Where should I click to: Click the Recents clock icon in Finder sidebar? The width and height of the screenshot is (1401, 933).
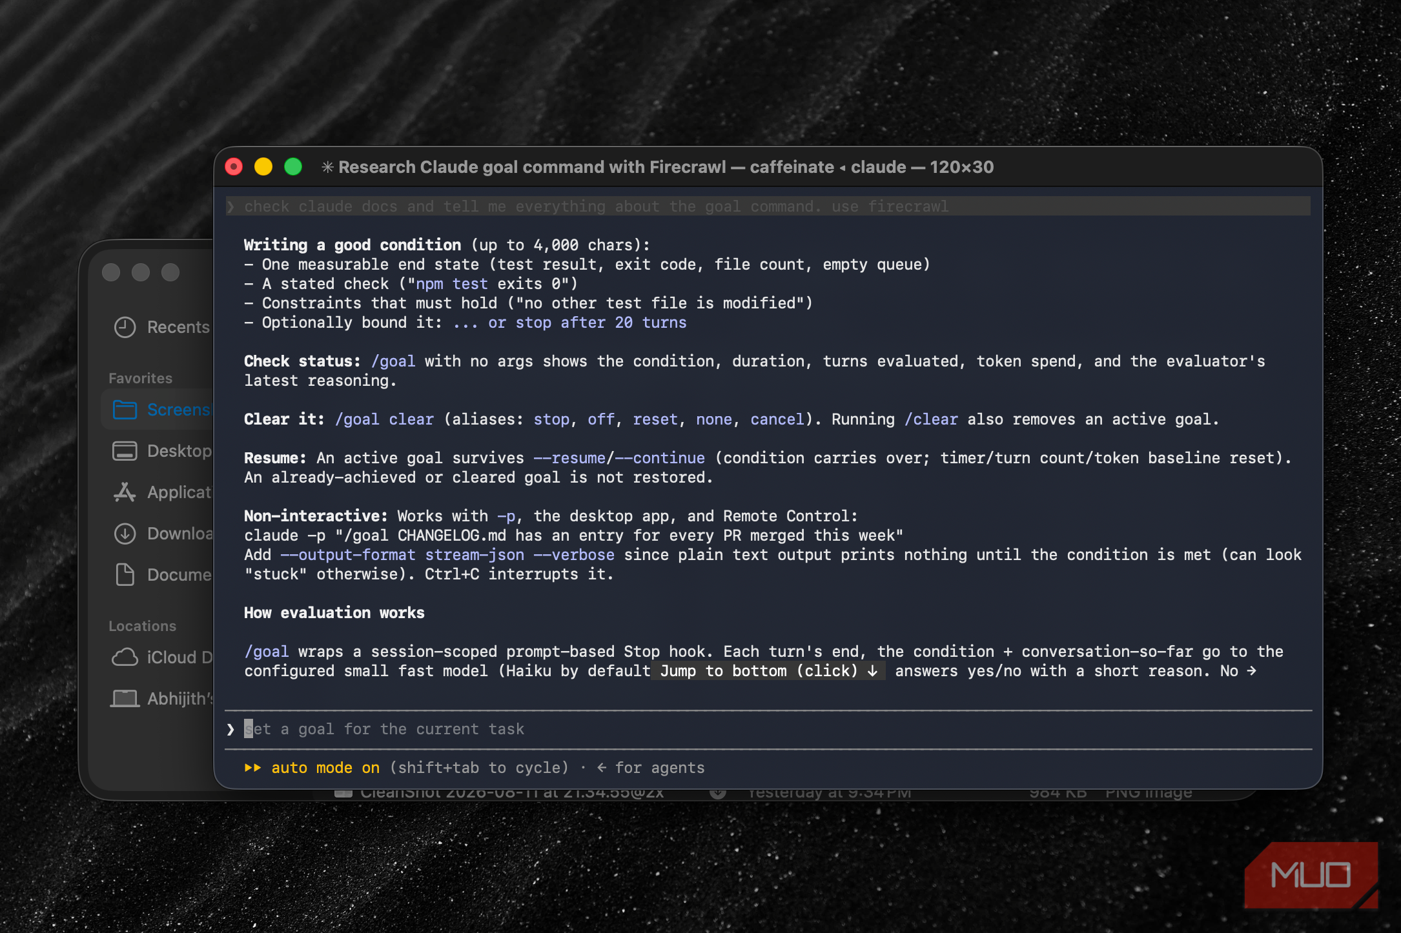(x=125, y=327)
